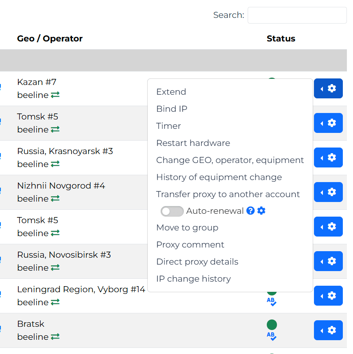Click the AB check icon in Bratsk row
The width and height of the screenshot is (353, 354).
271,336
